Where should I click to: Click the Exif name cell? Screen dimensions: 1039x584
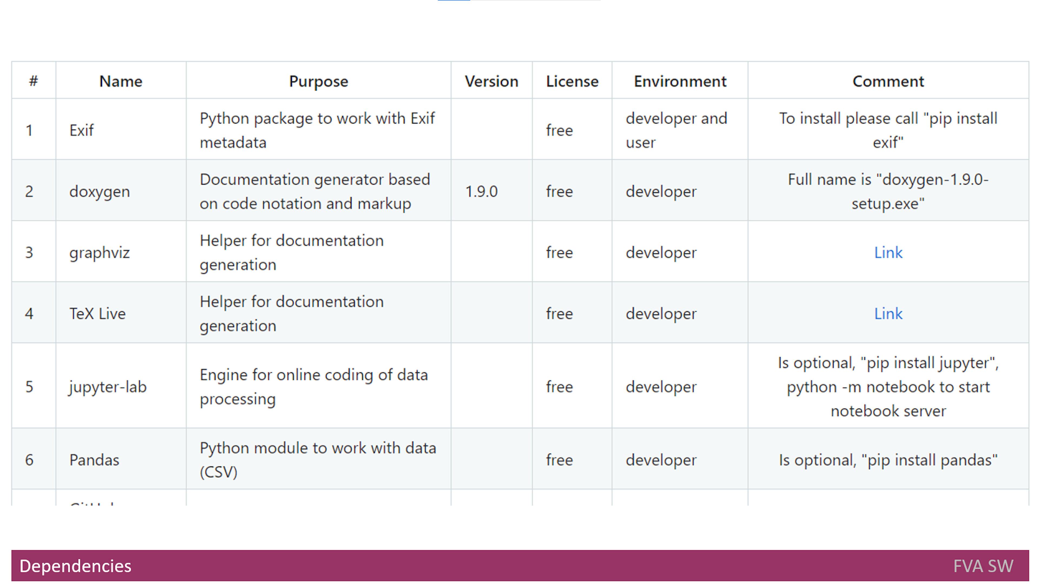click(121, 130)
